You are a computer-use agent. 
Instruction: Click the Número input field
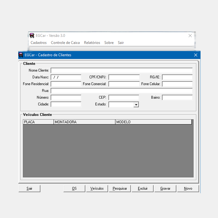click(x=66, y=98)
